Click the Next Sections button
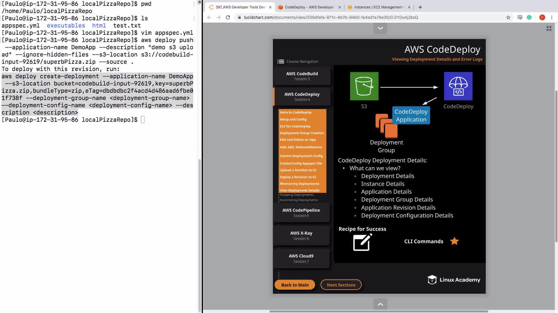The image size is (558, 313). tap(341, 285)
